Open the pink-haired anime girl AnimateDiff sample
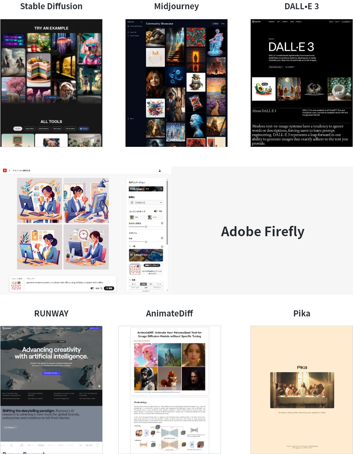Screen dimensions: 353x454 146,355
